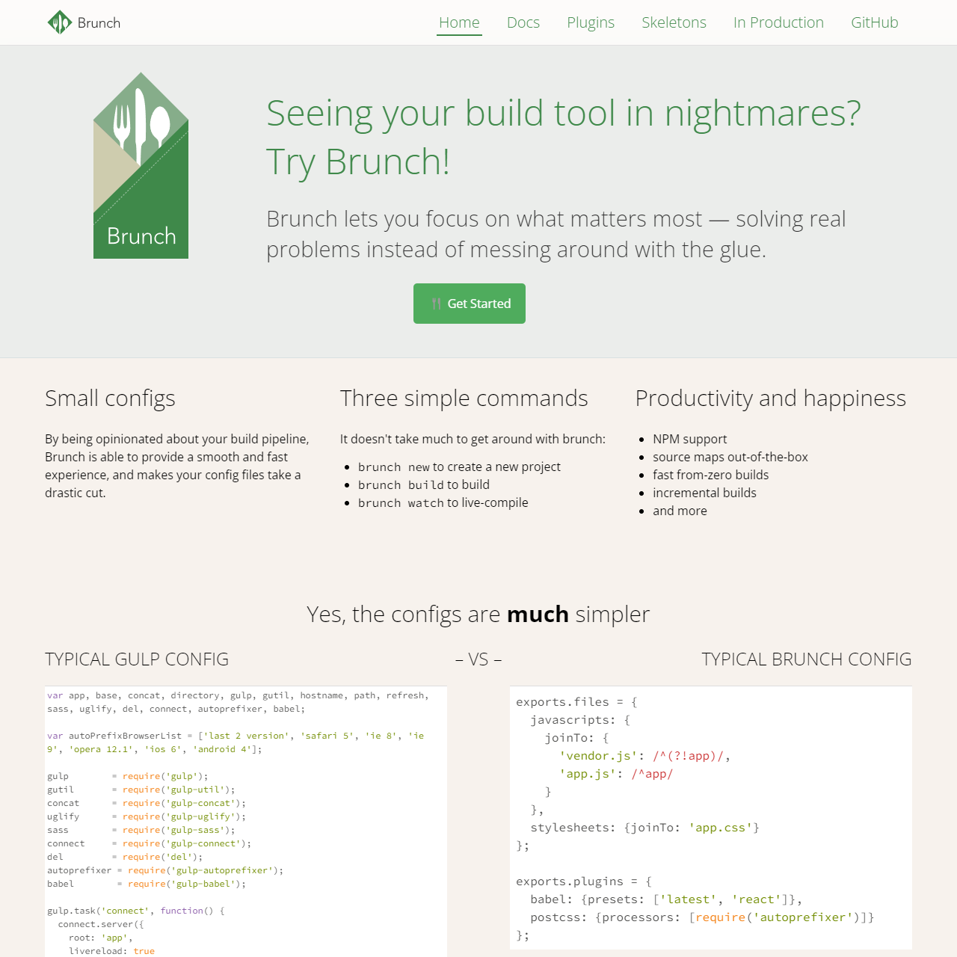
Task: Open the Skeletons nav item
Action: pyautogui.click(x=674, y=22)
